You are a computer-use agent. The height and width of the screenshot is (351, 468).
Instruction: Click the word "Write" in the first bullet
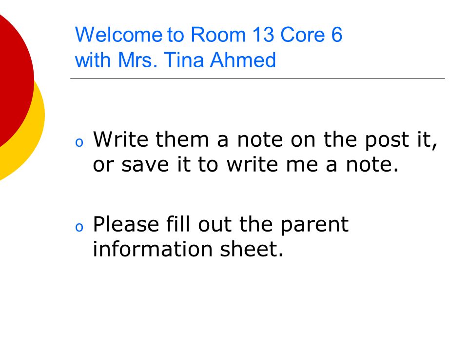(121, 139)
